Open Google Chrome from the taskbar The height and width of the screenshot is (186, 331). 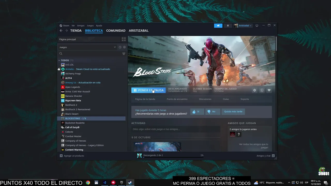coord(88,183)
